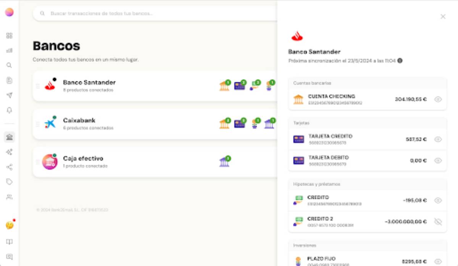Open the sparkles icon in sidebar
Screen dimensions: 458x266
[x=10, y=152]
